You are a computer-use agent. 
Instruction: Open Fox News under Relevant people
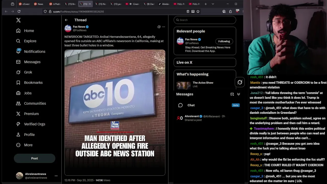pyautogui.click(x=191, y=39)
